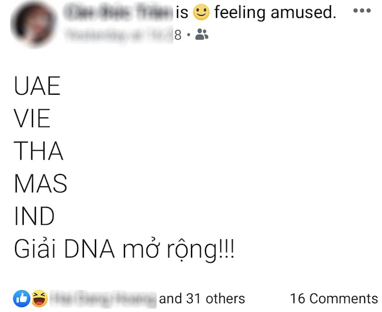This screenshot has height=312, width=382.
Task: Open the post options three-dot menu
Action: pyautogui.click(x=362, y=12)
